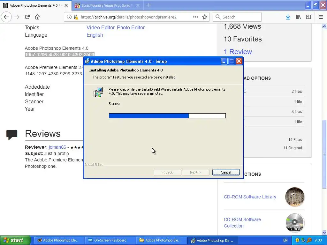Viewport: 327px width, 245px height.
Task: Switch to the On-Screen Keyboard taskbar item
Action: coord(110,240)
